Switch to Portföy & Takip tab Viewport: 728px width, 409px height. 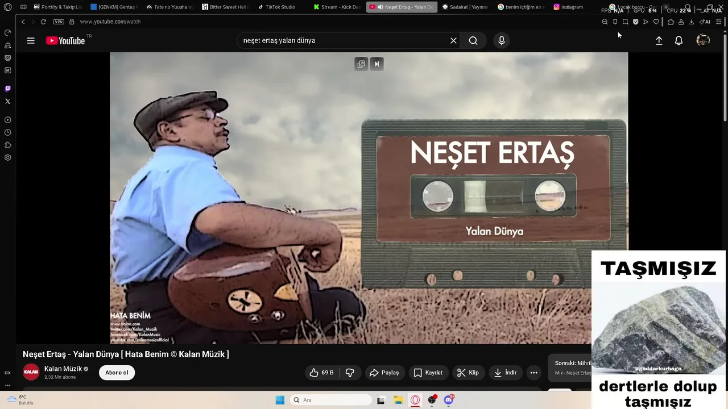57,7
